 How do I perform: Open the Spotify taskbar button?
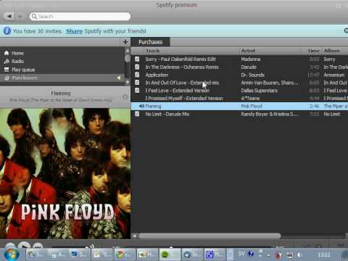tap(170, 254)
